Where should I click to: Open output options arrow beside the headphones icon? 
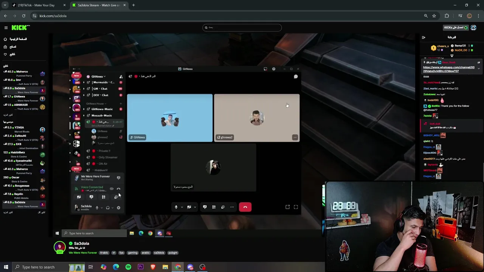click(112, 208)
